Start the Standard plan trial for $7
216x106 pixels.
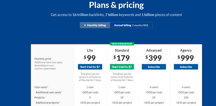click(x=122, y=67)
